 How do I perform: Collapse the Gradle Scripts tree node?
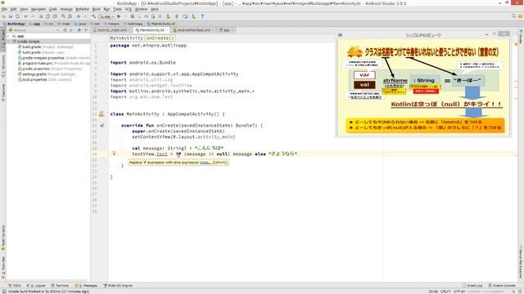point(9,42)
